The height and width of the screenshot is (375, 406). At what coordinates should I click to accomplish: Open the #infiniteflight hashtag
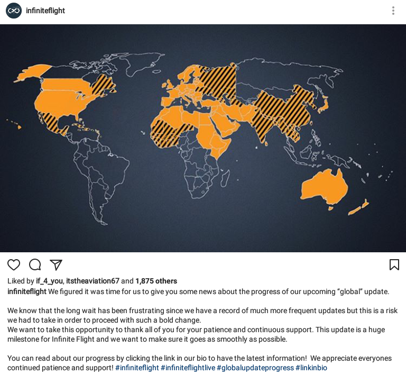pyautogui.click(x=137, y=368)
